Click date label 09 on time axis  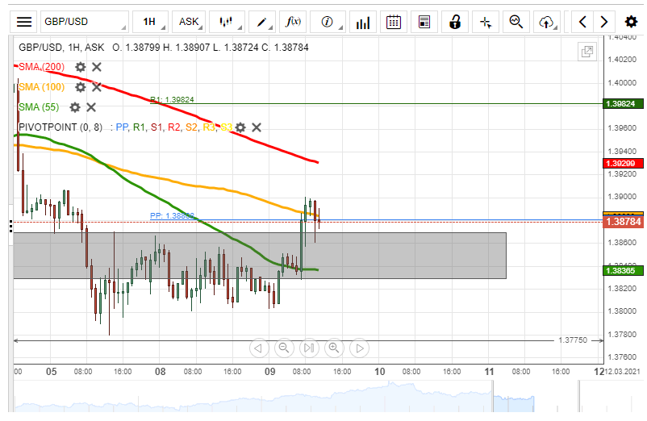click(270, 372)
